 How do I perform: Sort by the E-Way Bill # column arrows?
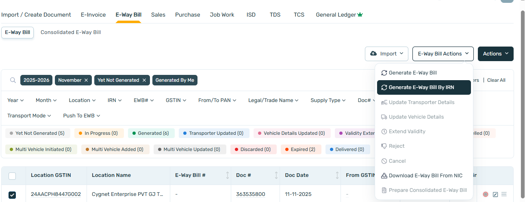228,175
